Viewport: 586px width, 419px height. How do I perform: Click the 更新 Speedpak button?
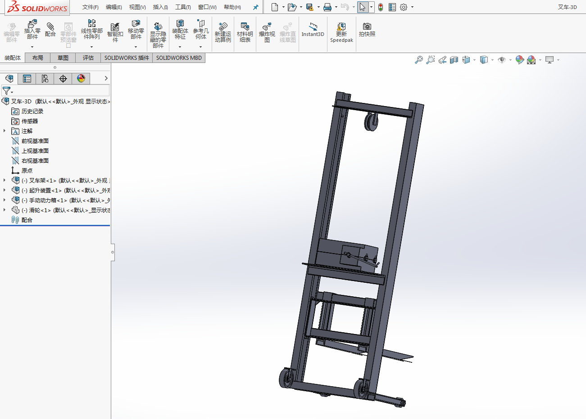click(341, 28)
